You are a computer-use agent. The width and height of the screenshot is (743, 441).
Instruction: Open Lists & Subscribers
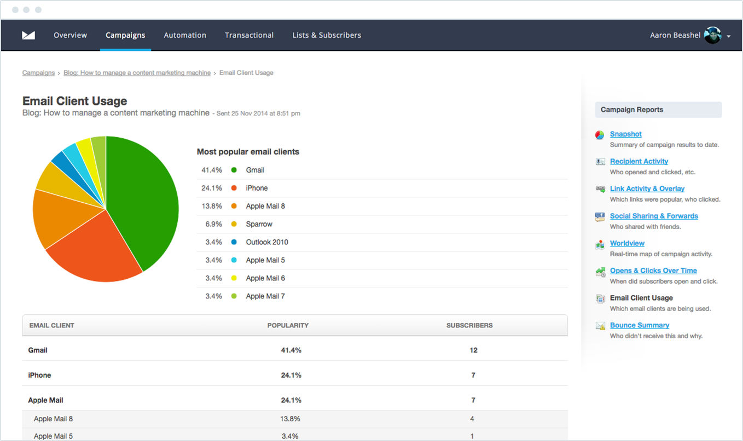pyautogui.click(x=327, y=35)
